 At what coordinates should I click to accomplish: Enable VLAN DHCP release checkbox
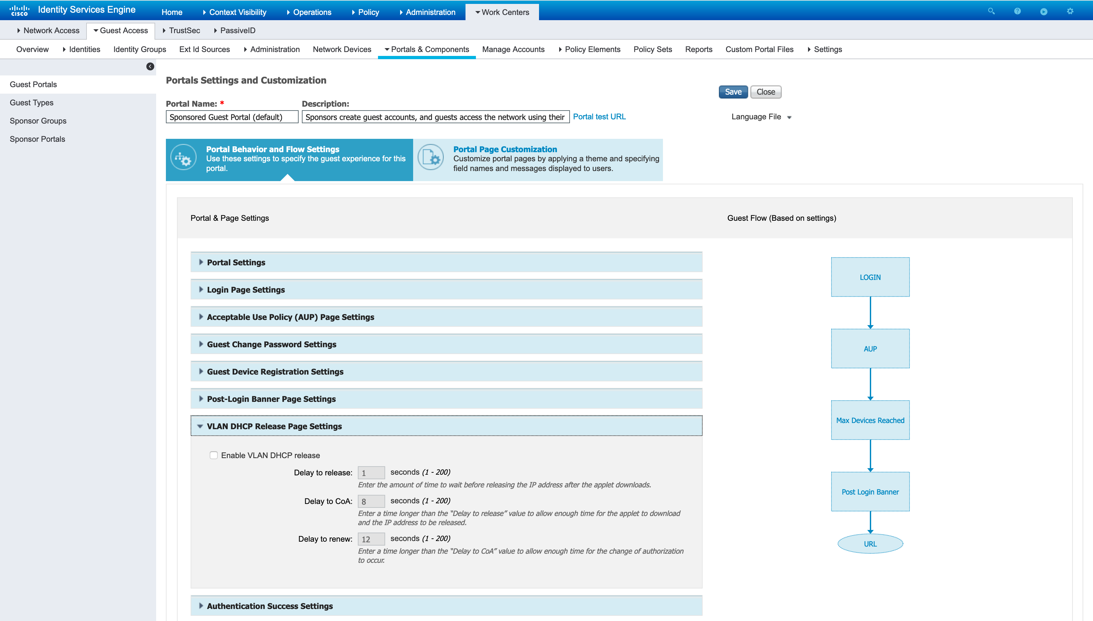[x=214, y=455]
